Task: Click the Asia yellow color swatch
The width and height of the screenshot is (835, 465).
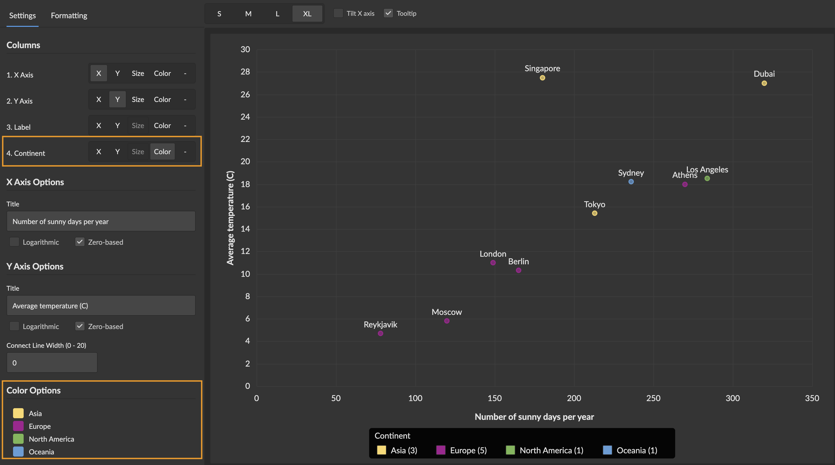Action: tap(18, 413)
